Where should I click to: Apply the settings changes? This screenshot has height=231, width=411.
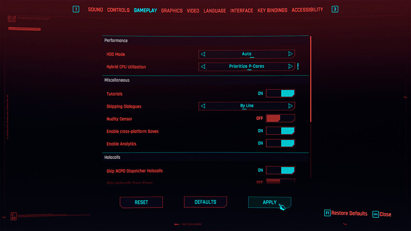270,202
